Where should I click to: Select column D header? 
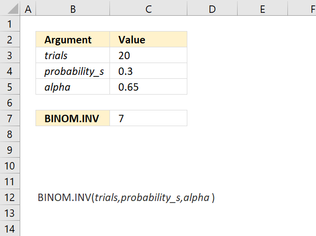(212, 9)
